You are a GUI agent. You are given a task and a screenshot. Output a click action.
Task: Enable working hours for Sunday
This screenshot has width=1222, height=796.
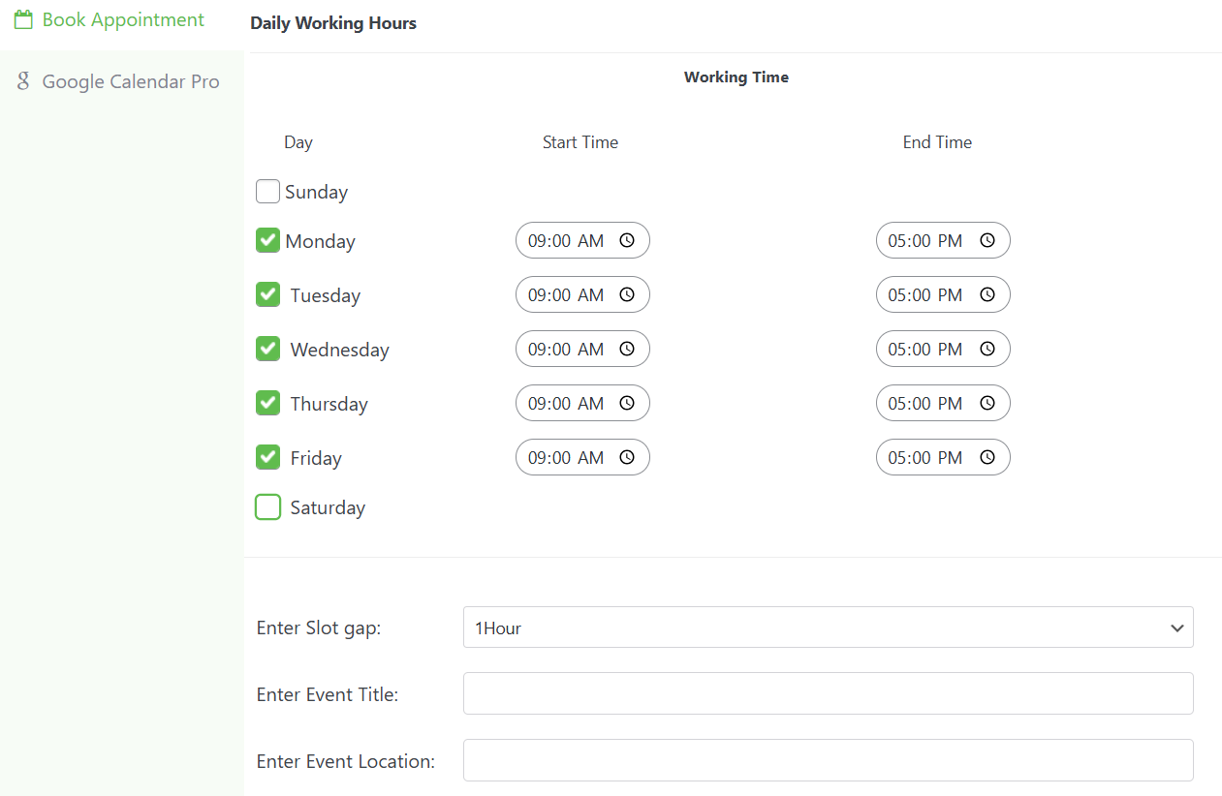point(267,191)
